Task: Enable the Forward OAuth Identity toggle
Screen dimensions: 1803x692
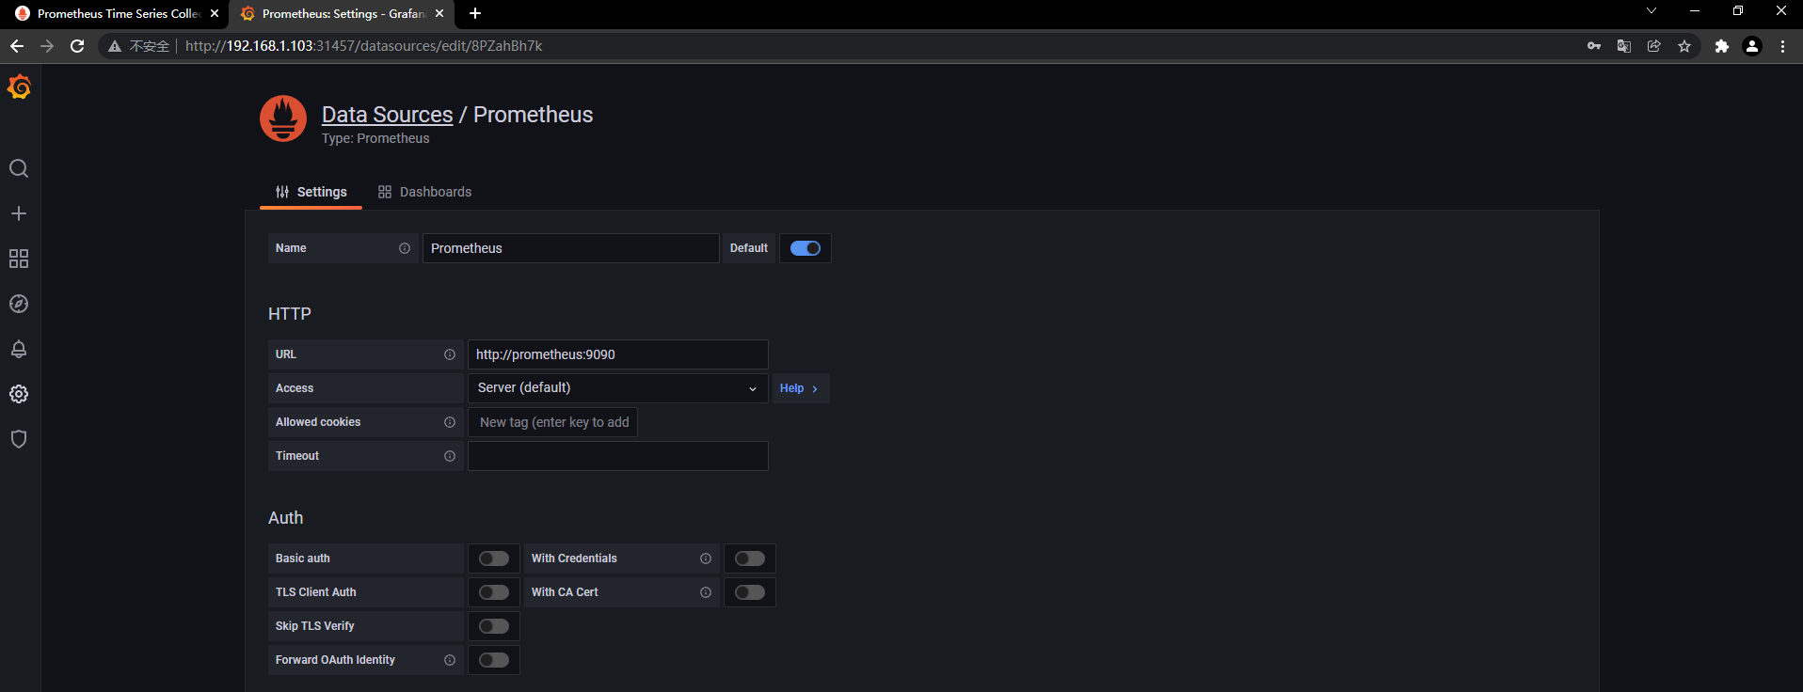Action: (494, 660)
